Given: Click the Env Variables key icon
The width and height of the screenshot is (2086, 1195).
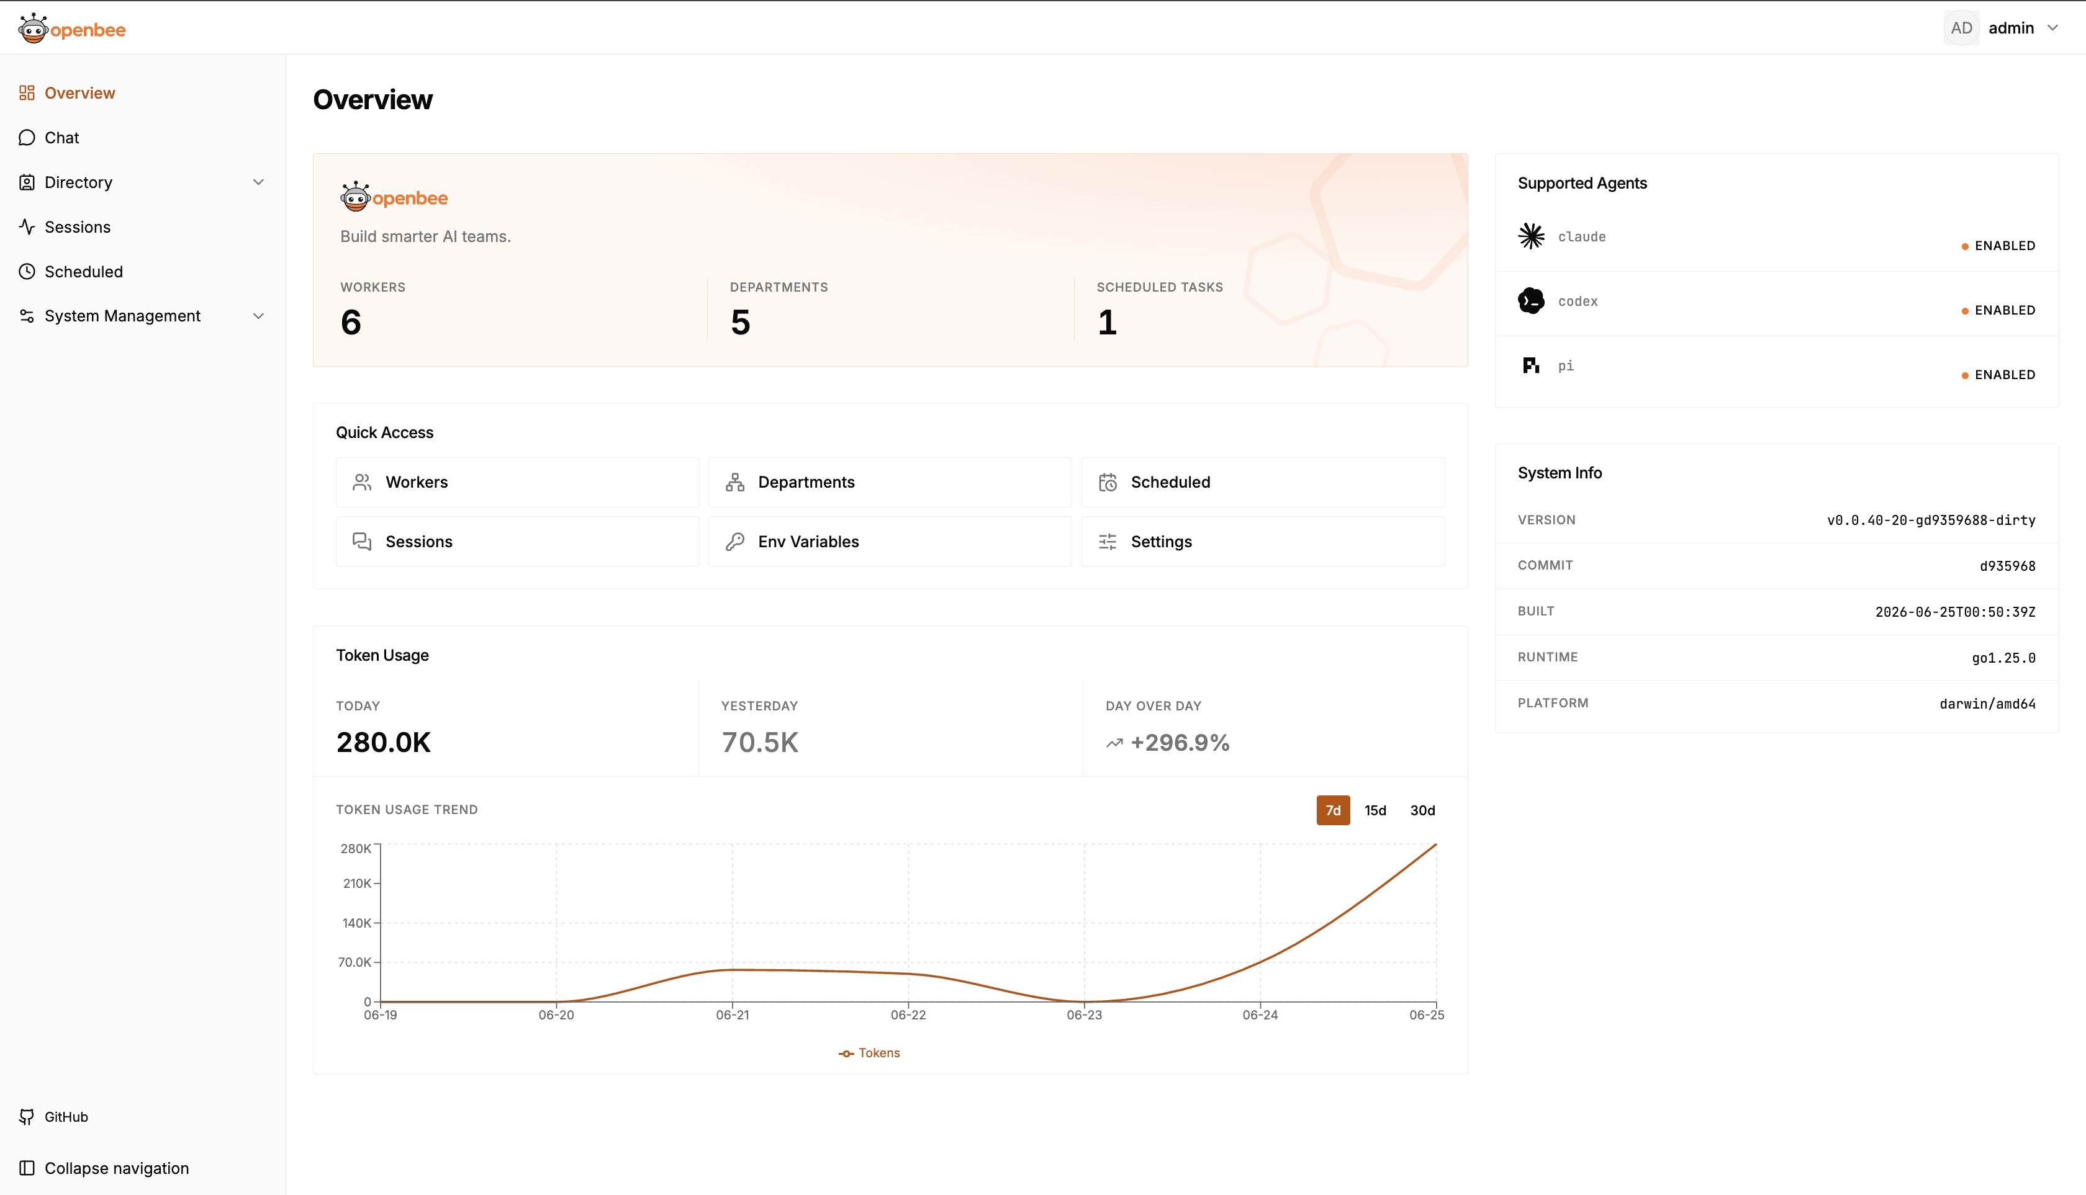Looking at the screenshot, I should (x=735, y=542).
